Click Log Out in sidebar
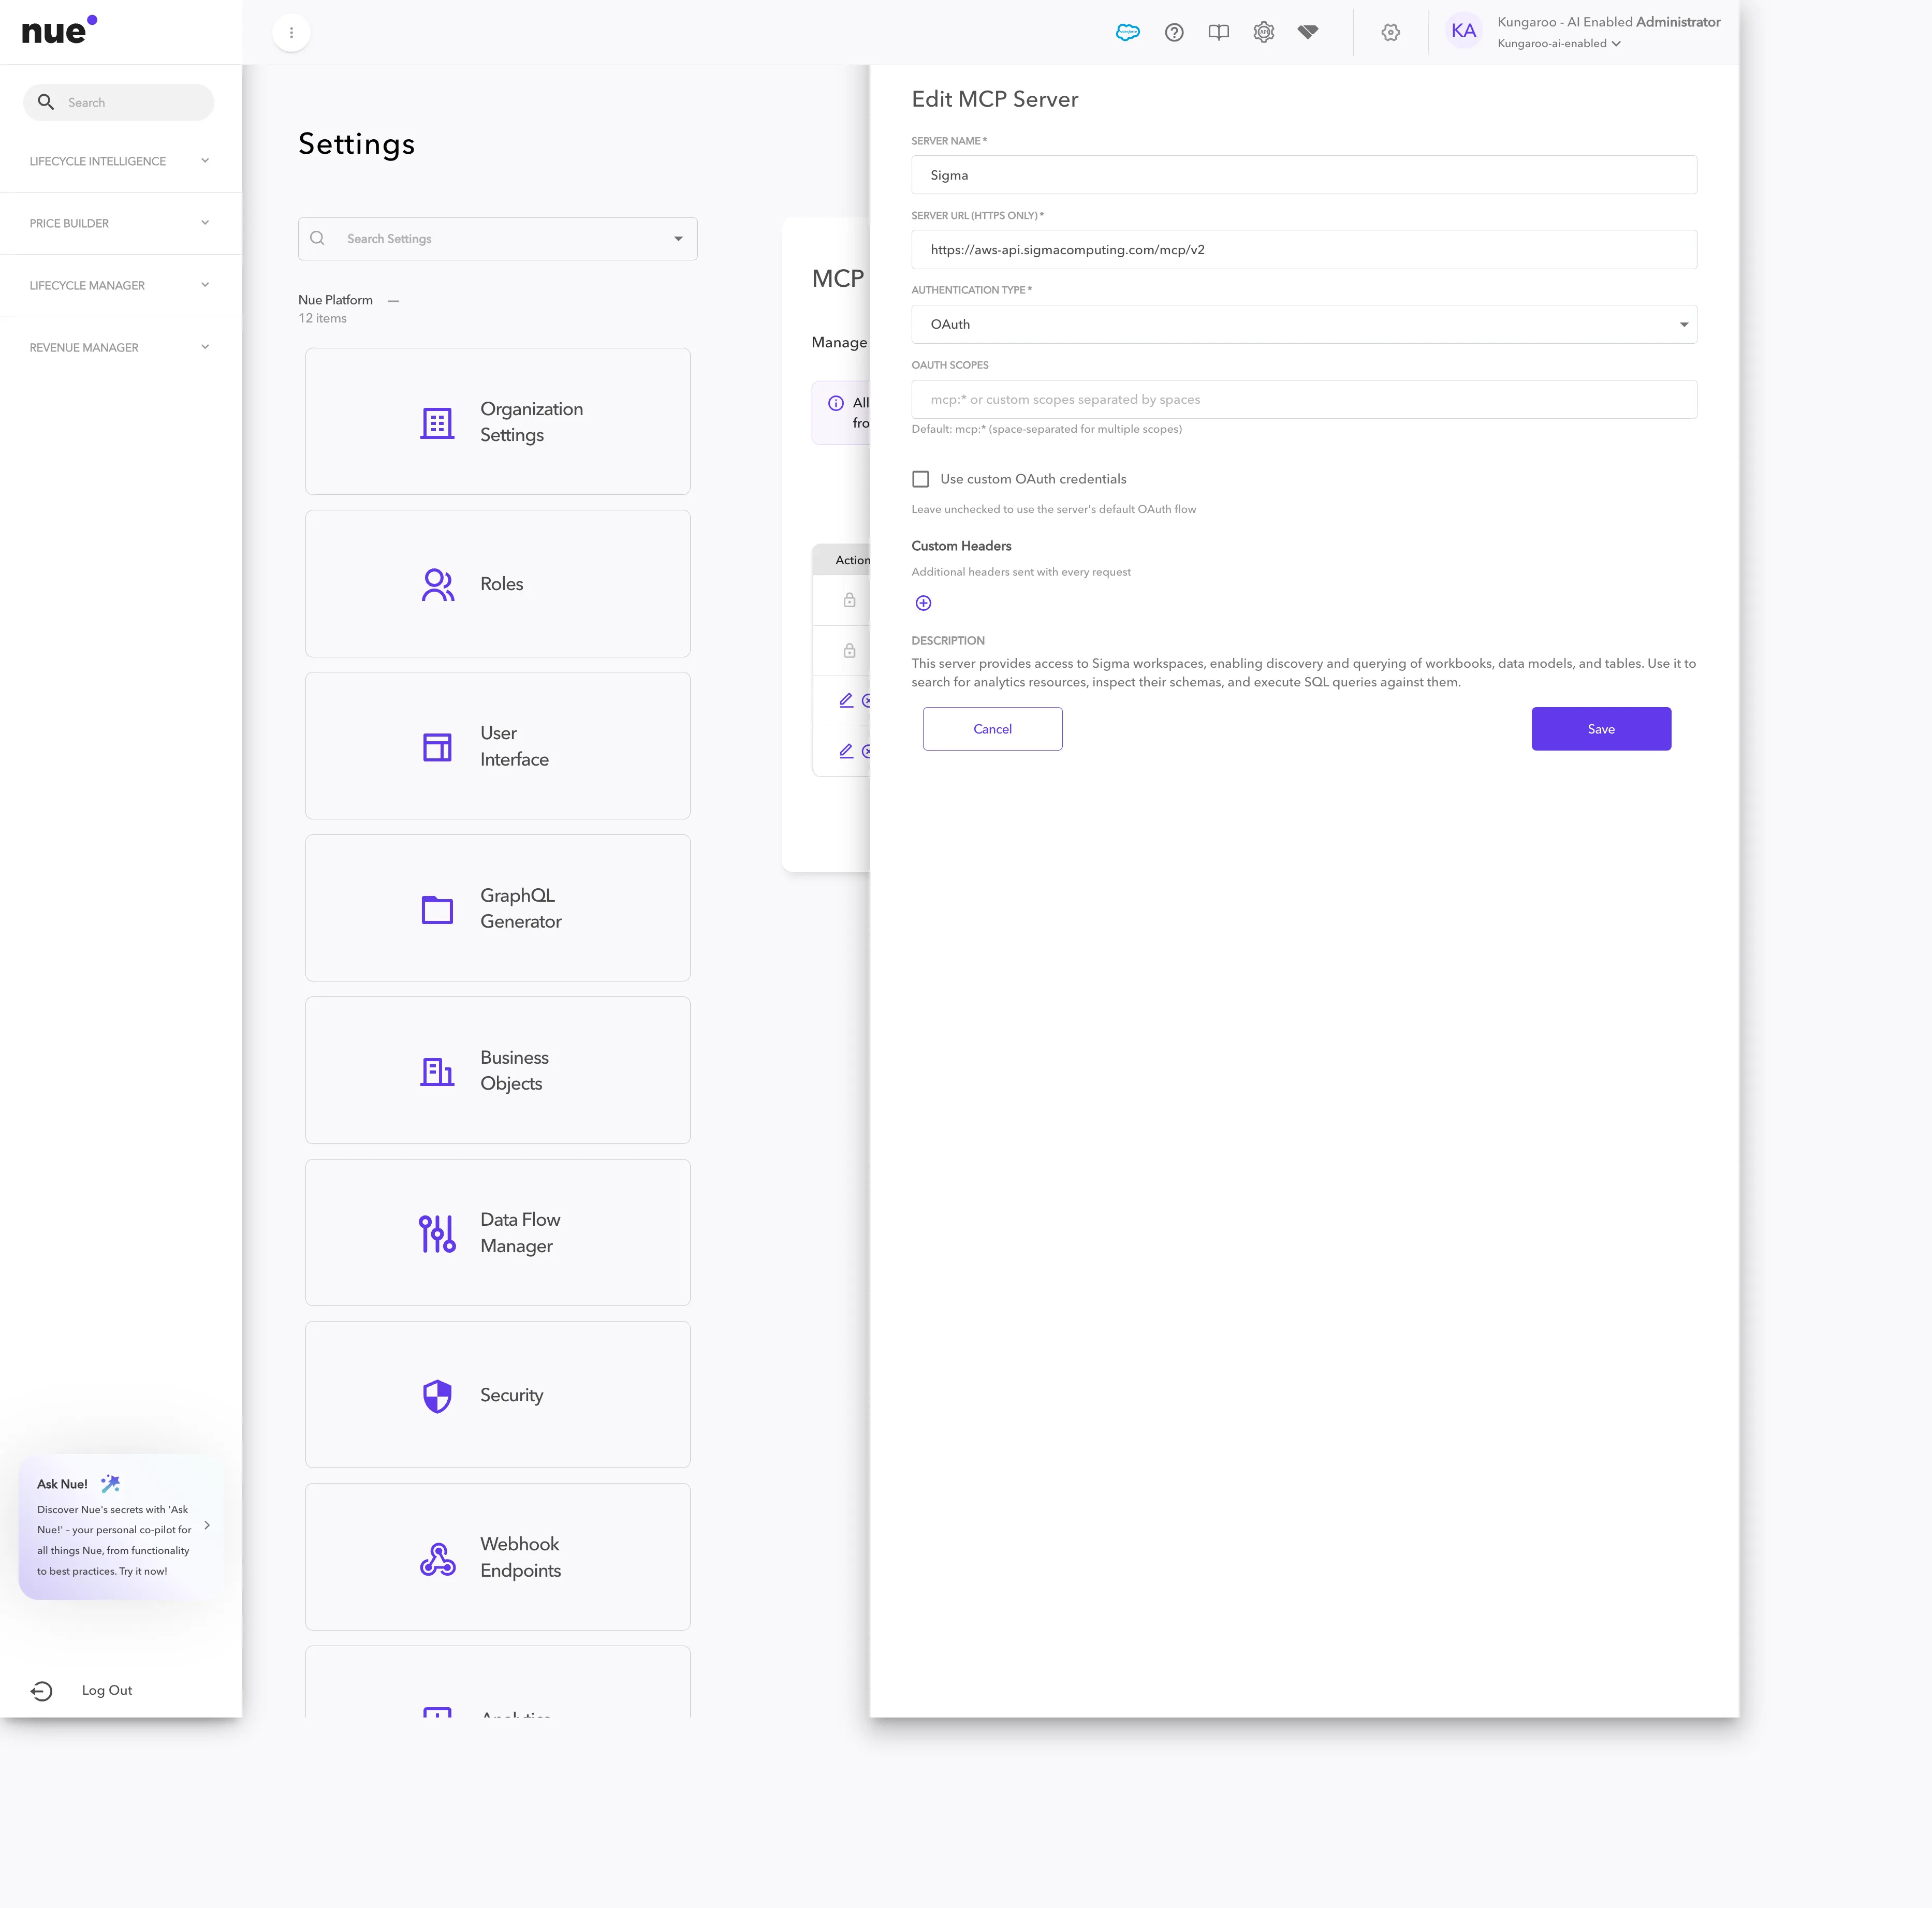Viewport: 1932px width, 1908px height. pyautogui.click(x=107, y=1690)
